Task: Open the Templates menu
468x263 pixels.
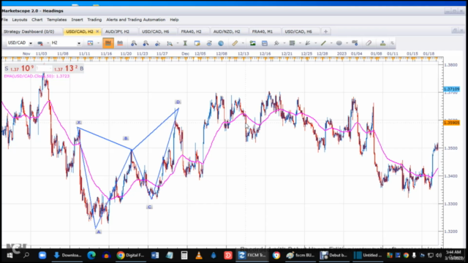Action: tap(57, 20)
